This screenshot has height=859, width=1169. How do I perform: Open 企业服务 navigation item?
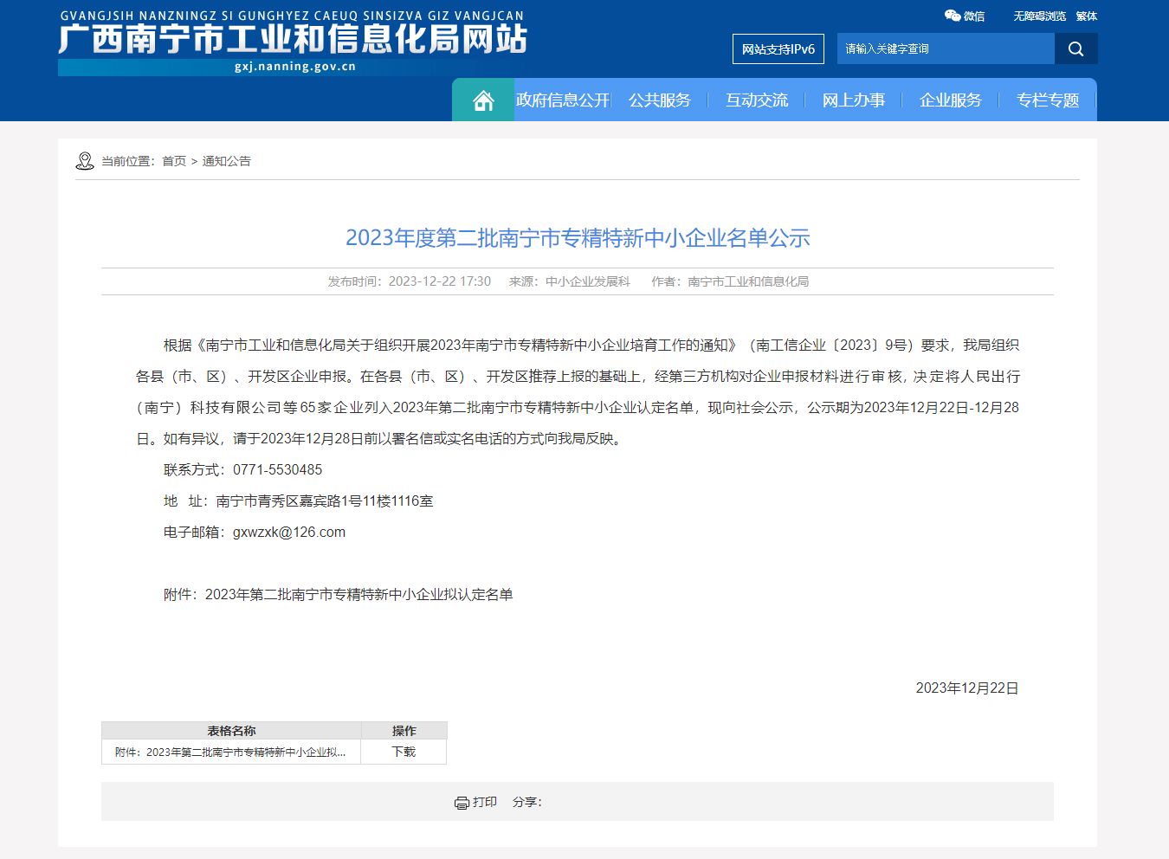click(951, 100)
